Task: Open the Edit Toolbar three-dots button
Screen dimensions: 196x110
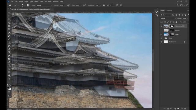Action: pyautogui.click(x=9, y=82)
